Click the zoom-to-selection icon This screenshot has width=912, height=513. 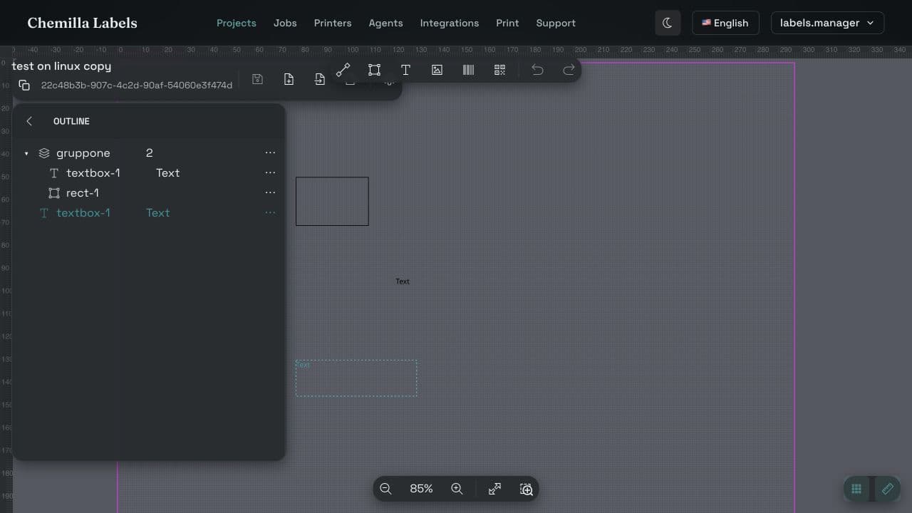point(527,489)
